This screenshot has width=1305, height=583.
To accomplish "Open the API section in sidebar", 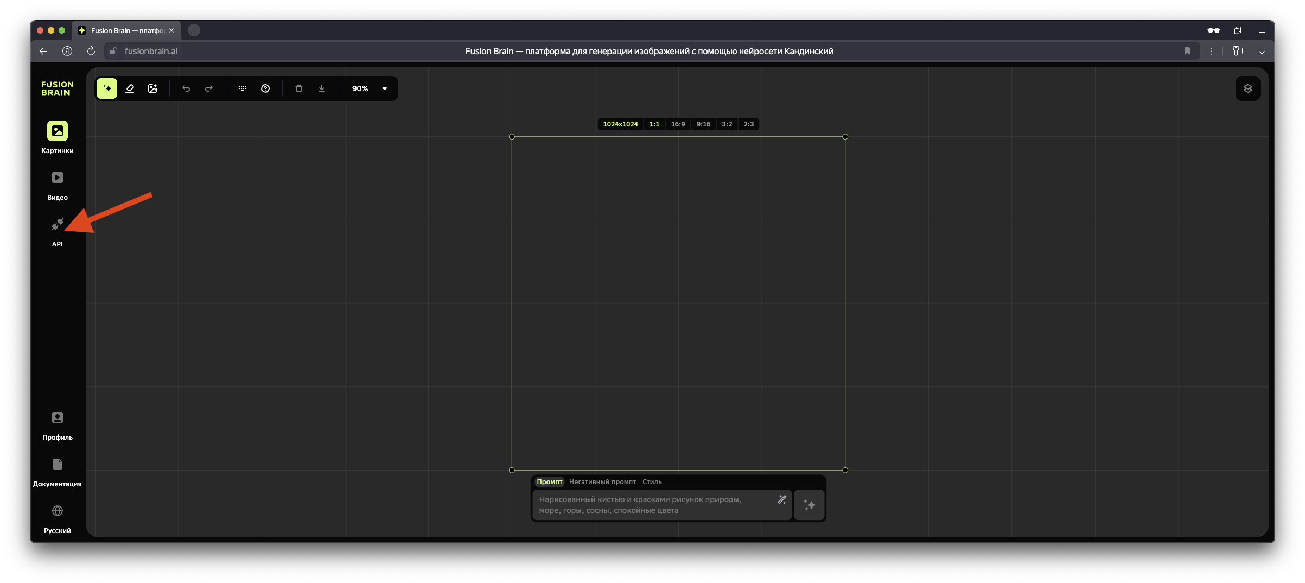I will (x=58, y=232).
